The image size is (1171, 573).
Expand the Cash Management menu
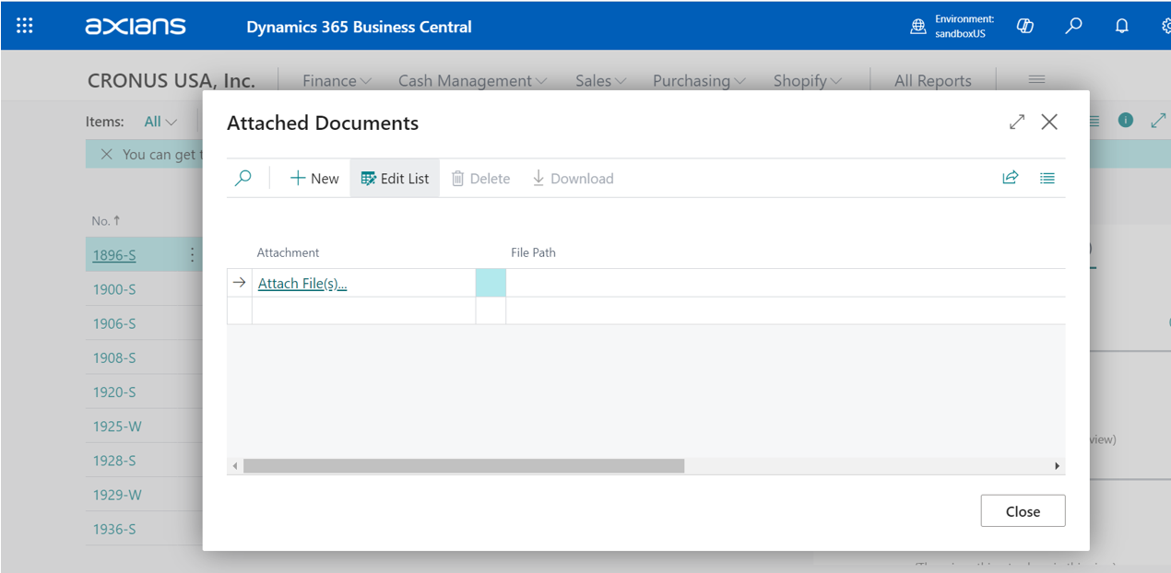coord(472,81)
